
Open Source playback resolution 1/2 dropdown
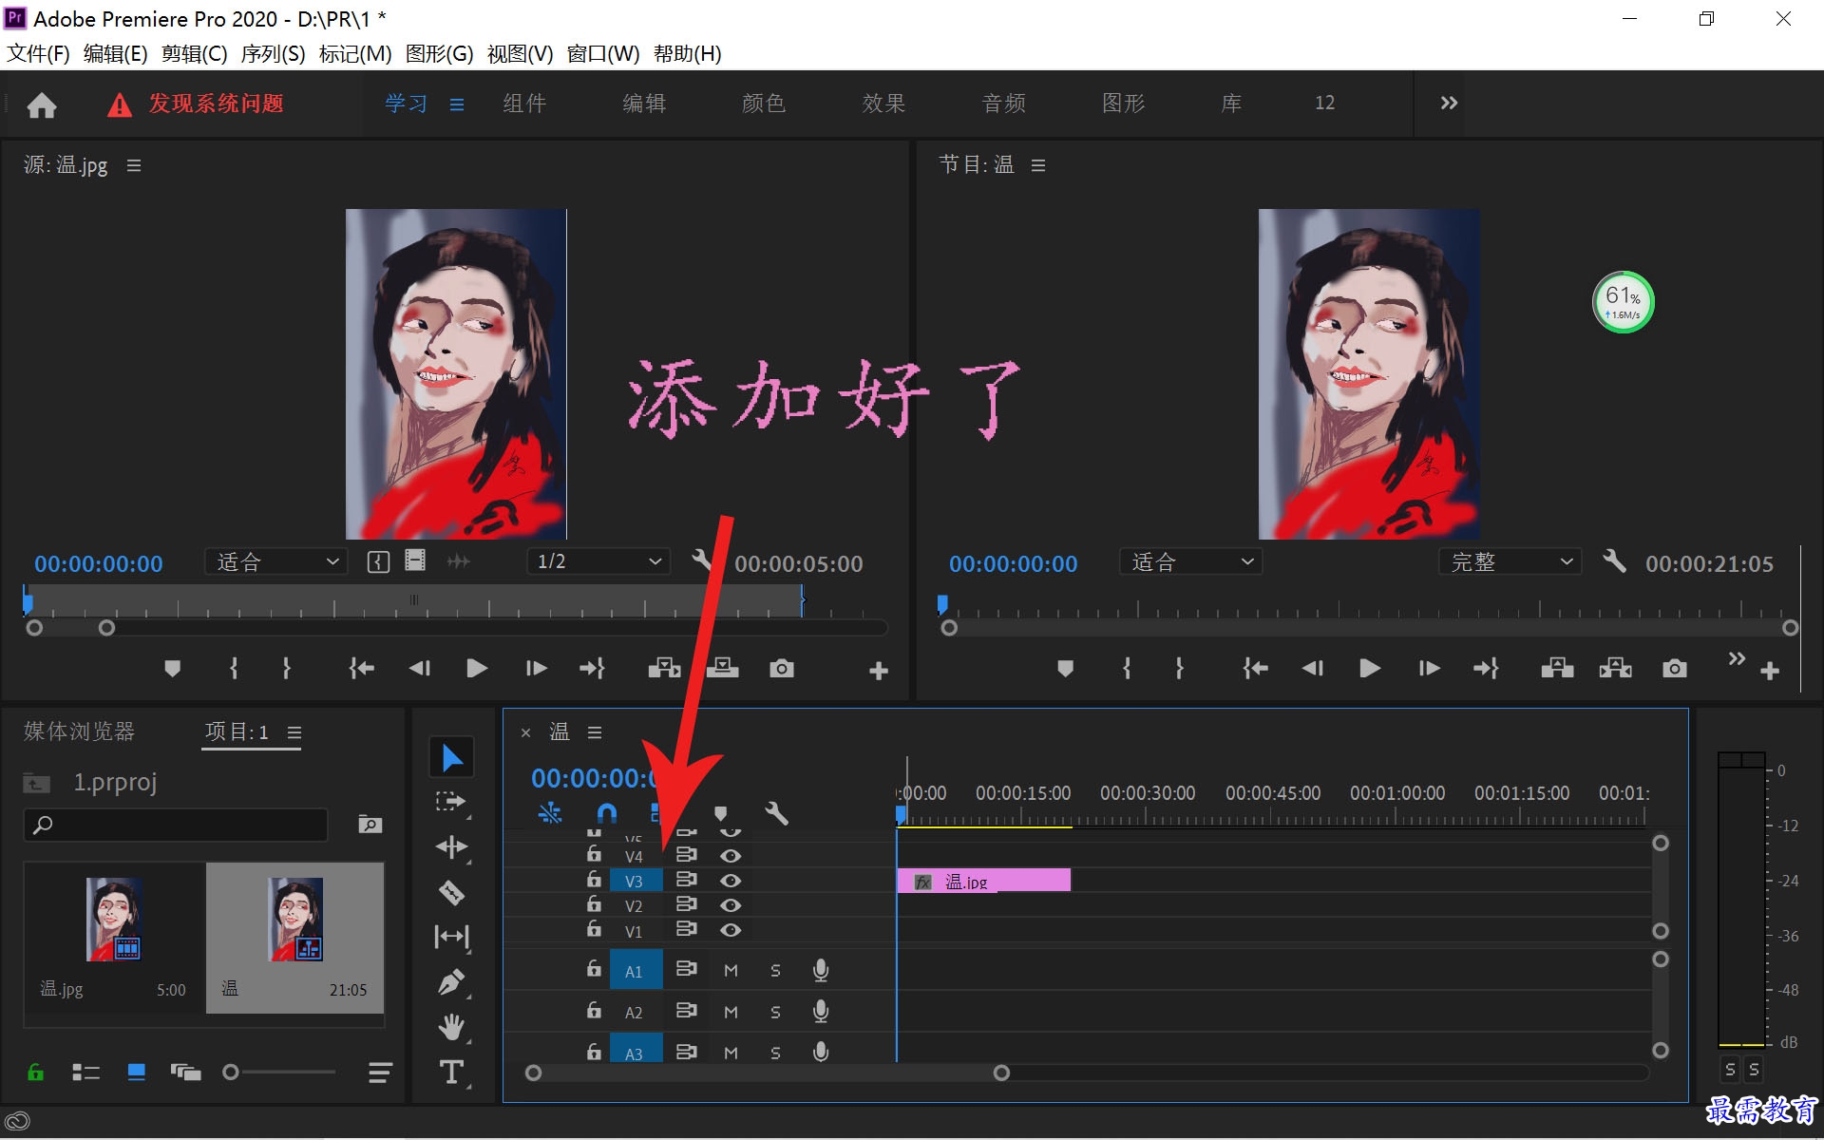[x=598, y=561]
